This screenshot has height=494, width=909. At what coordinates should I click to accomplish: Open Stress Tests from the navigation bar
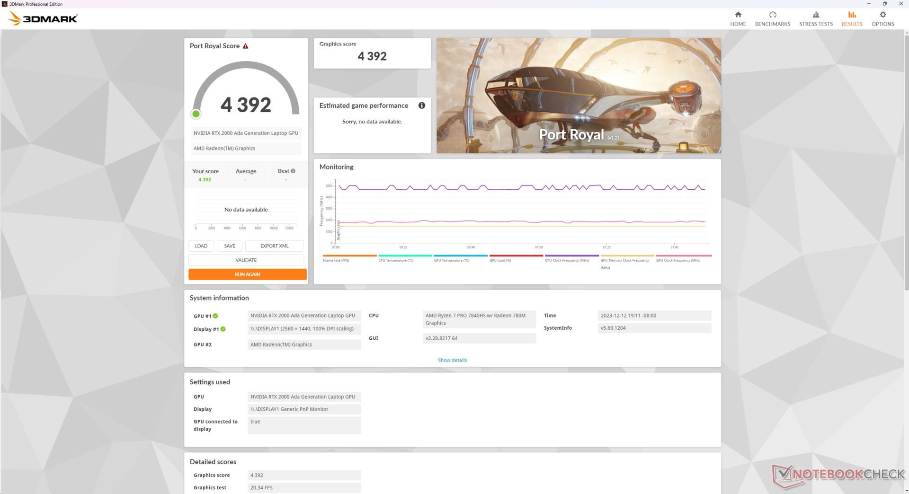tap(816, 19)
